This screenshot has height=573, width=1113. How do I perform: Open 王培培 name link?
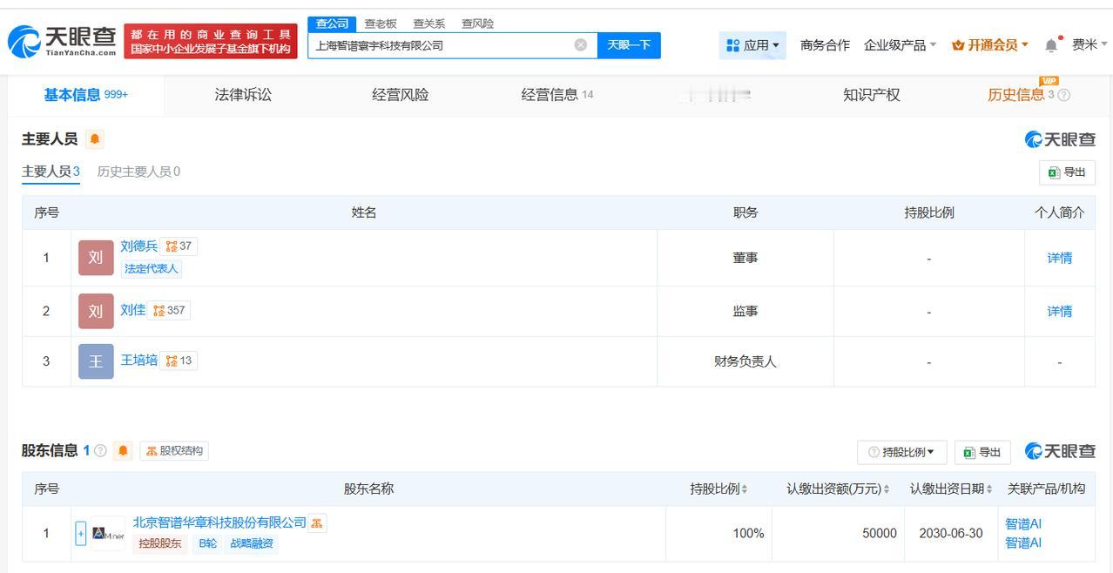139,361
